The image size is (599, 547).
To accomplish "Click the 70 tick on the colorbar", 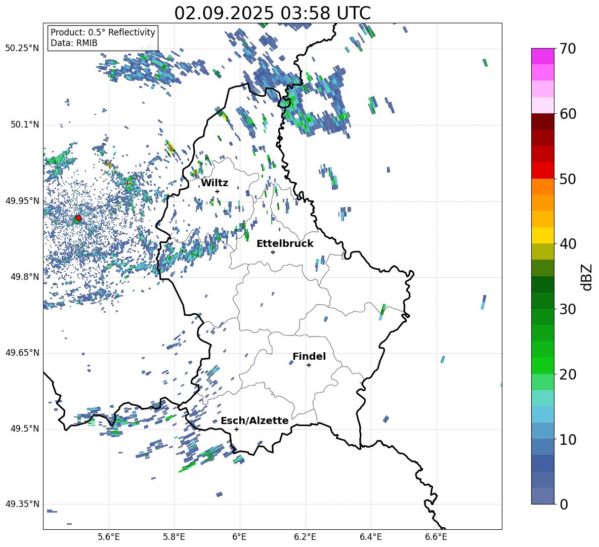I will pos(567,49).
